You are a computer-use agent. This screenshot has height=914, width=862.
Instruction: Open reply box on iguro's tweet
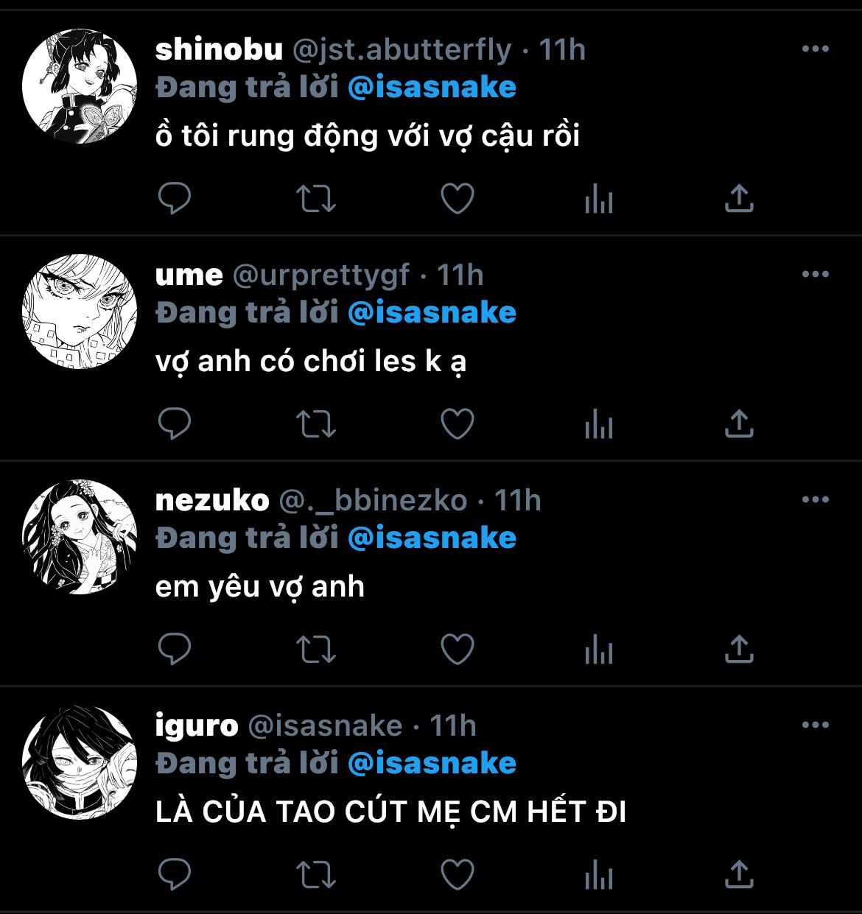[175, 875]
